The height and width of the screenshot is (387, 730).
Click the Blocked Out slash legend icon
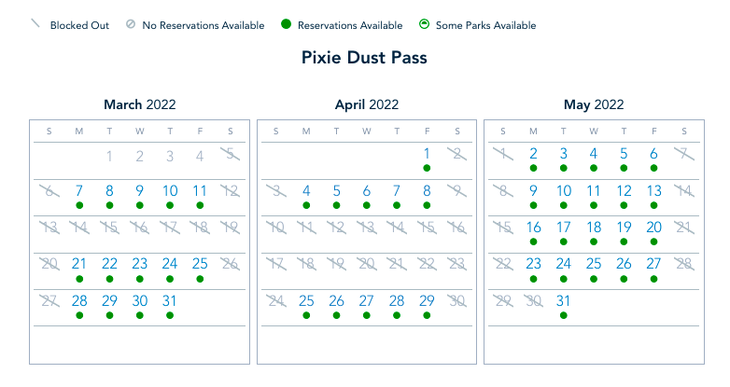coord(35,25)
